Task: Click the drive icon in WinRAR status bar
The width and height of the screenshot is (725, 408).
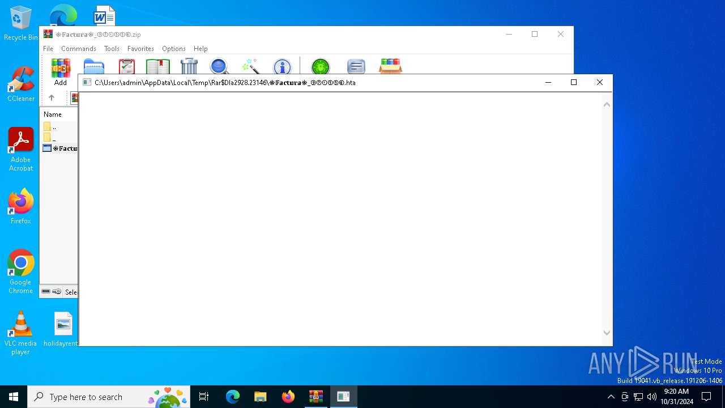Action: [x=46, y=291]
